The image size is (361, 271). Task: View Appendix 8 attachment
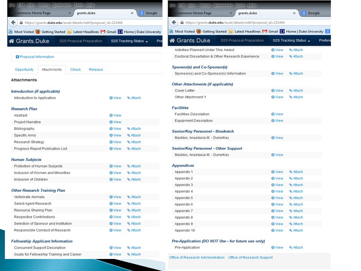click(277, 217)
